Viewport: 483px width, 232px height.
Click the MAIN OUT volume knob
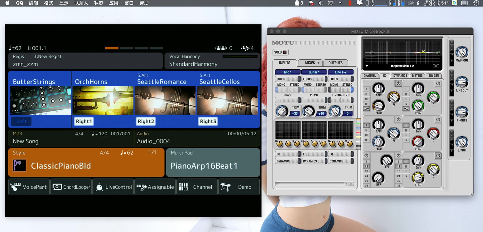coord(462,52)
